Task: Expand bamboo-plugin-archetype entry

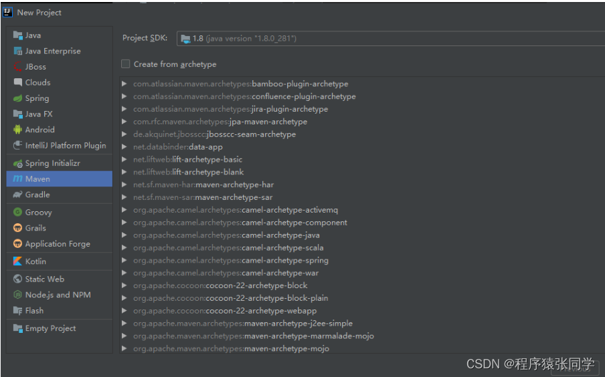Action: click(124, 84)
